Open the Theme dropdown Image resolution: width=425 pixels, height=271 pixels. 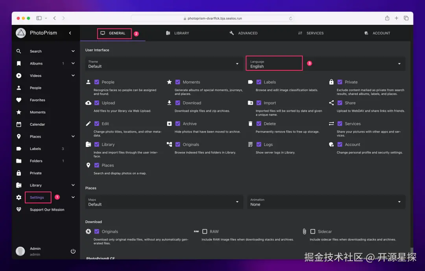(x=164, y=64)
